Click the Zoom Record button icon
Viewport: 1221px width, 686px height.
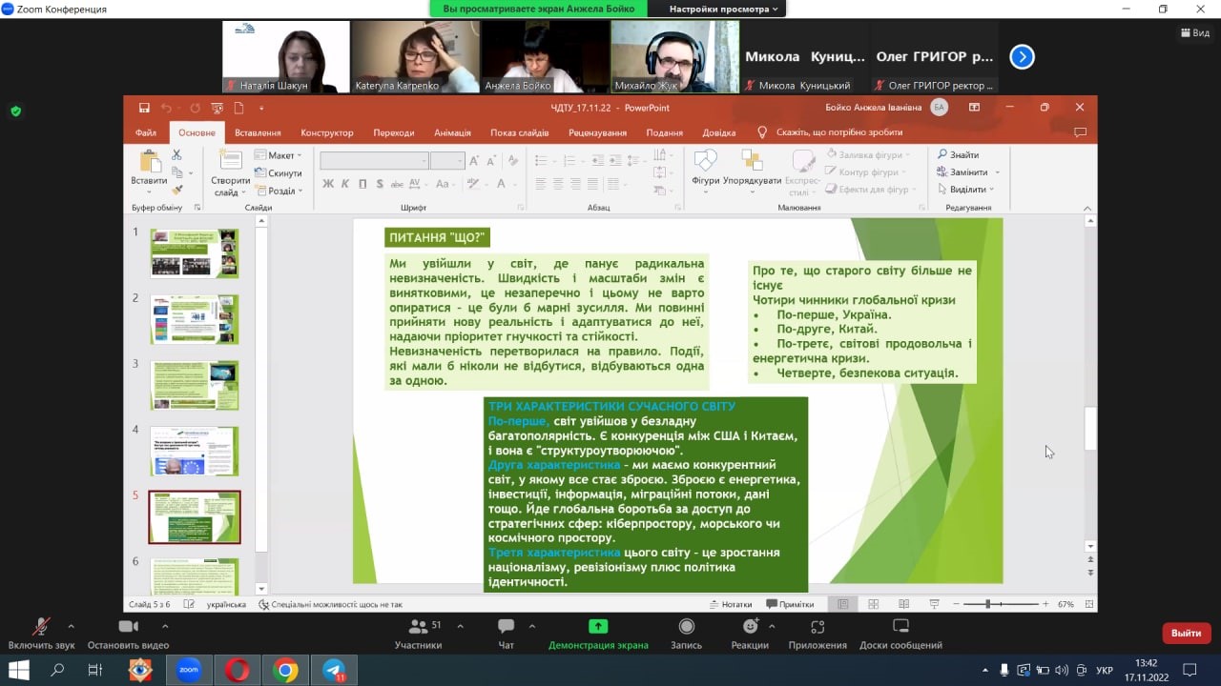(x=686, y=627)
